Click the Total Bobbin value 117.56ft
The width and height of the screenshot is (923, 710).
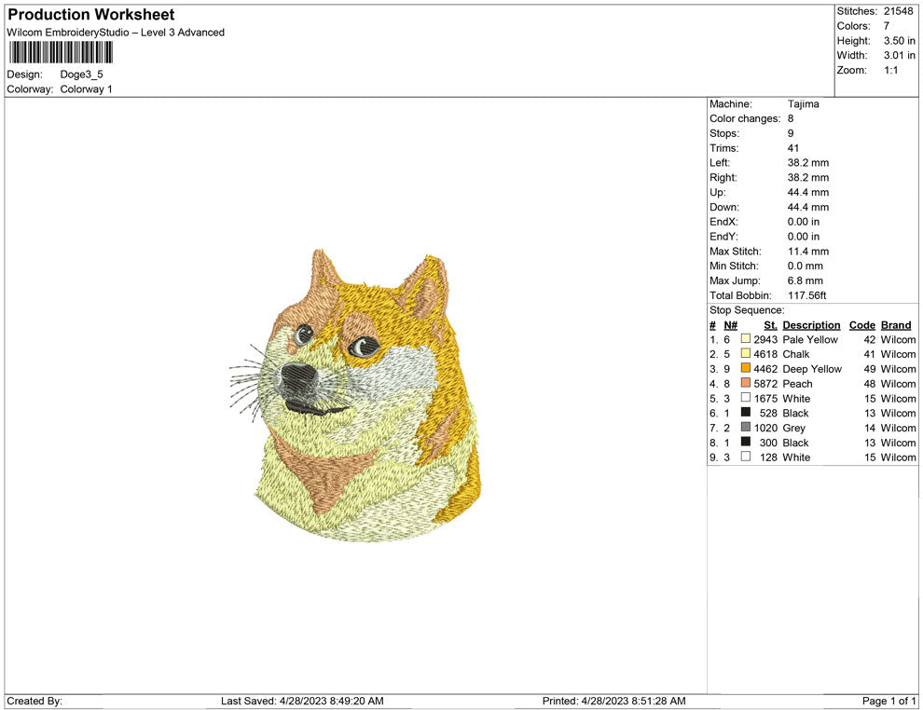tap(807, 295)
